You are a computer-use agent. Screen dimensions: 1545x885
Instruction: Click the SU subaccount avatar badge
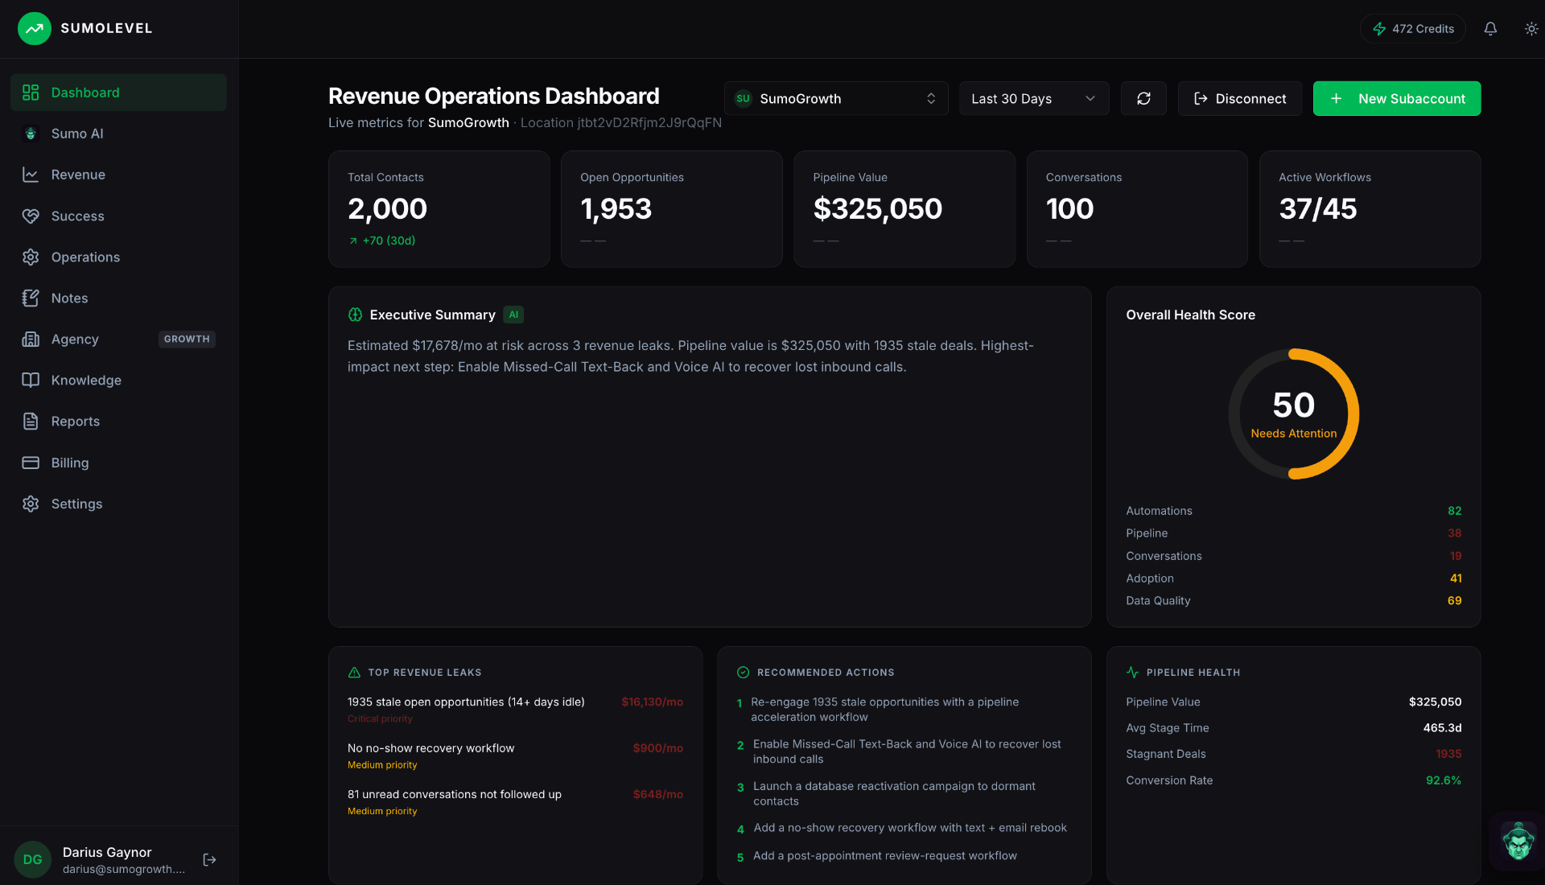pyautogui.click(x=743, y=98)
